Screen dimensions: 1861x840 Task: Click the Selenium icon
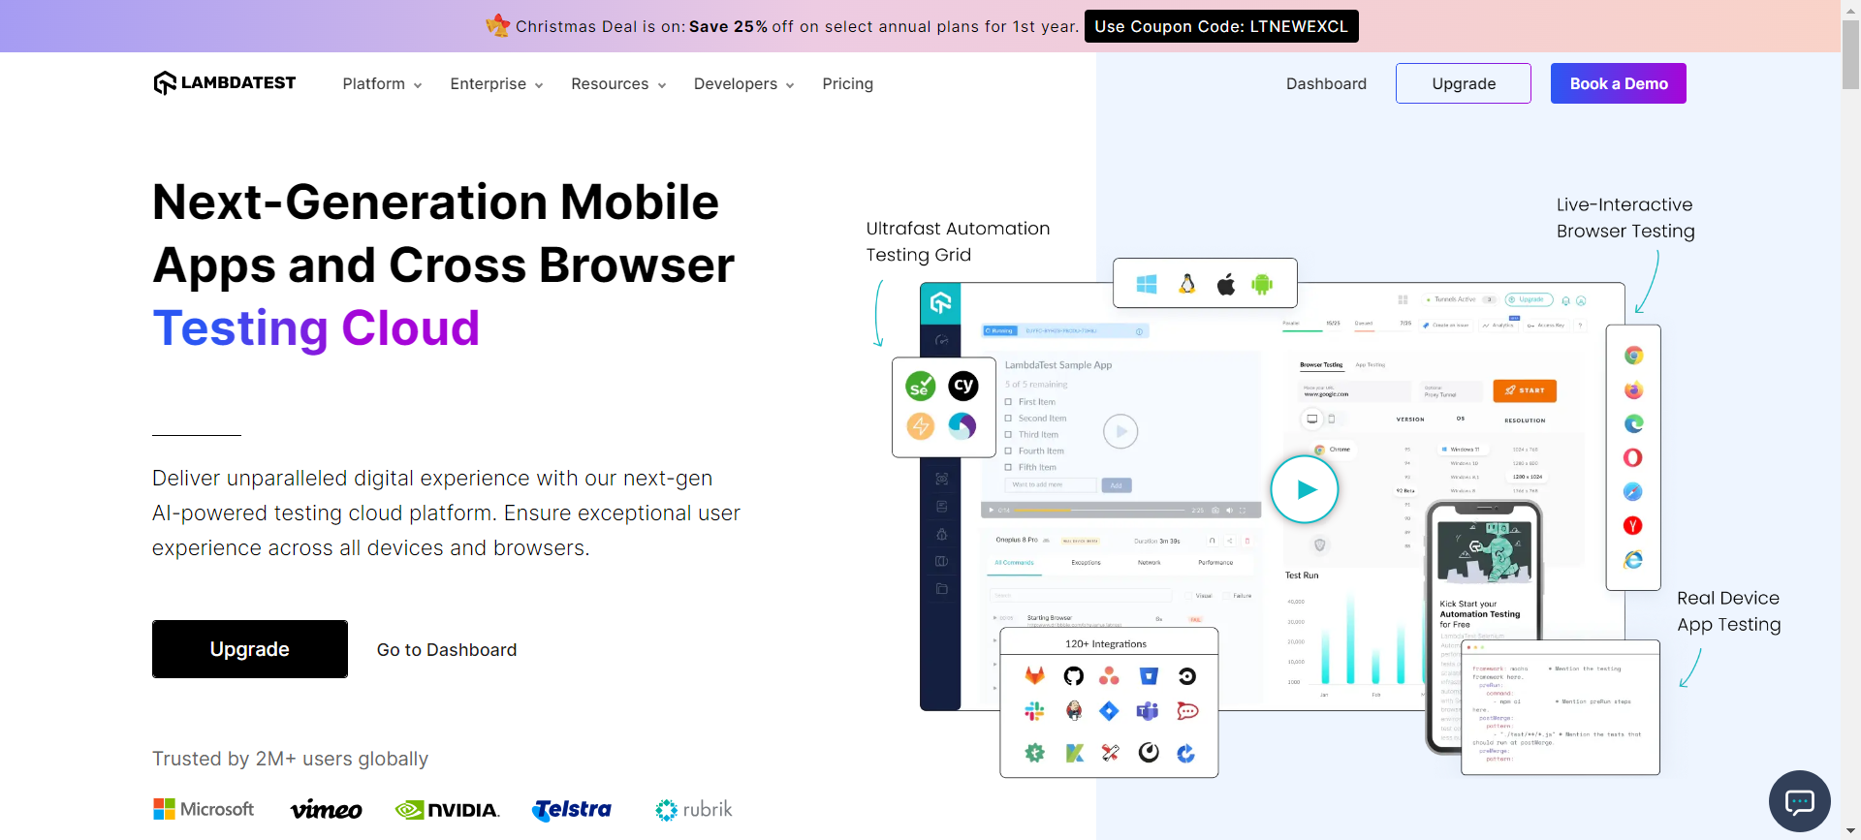921,386
